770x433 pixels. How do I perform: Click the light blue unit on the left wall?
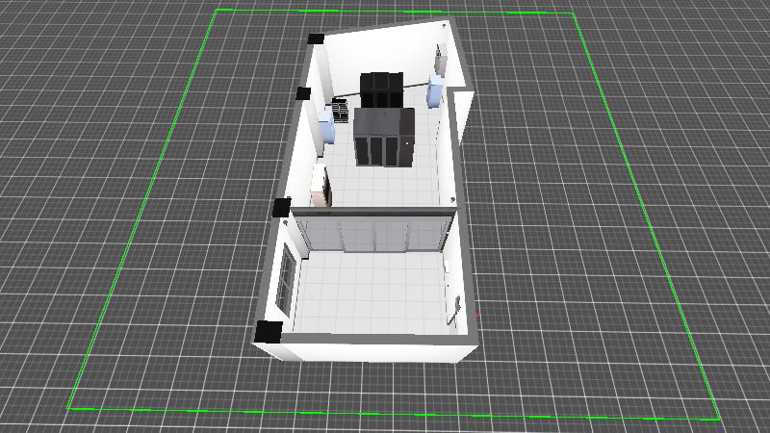(x=325, y=124)
